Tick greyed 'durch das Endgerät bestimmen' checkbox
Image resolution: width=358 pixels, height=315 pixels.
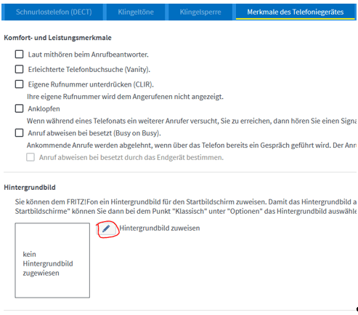[x=30, y=157]
